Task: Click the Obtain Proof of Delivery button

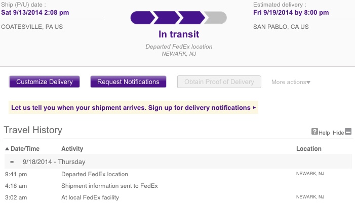Action: 219,81
